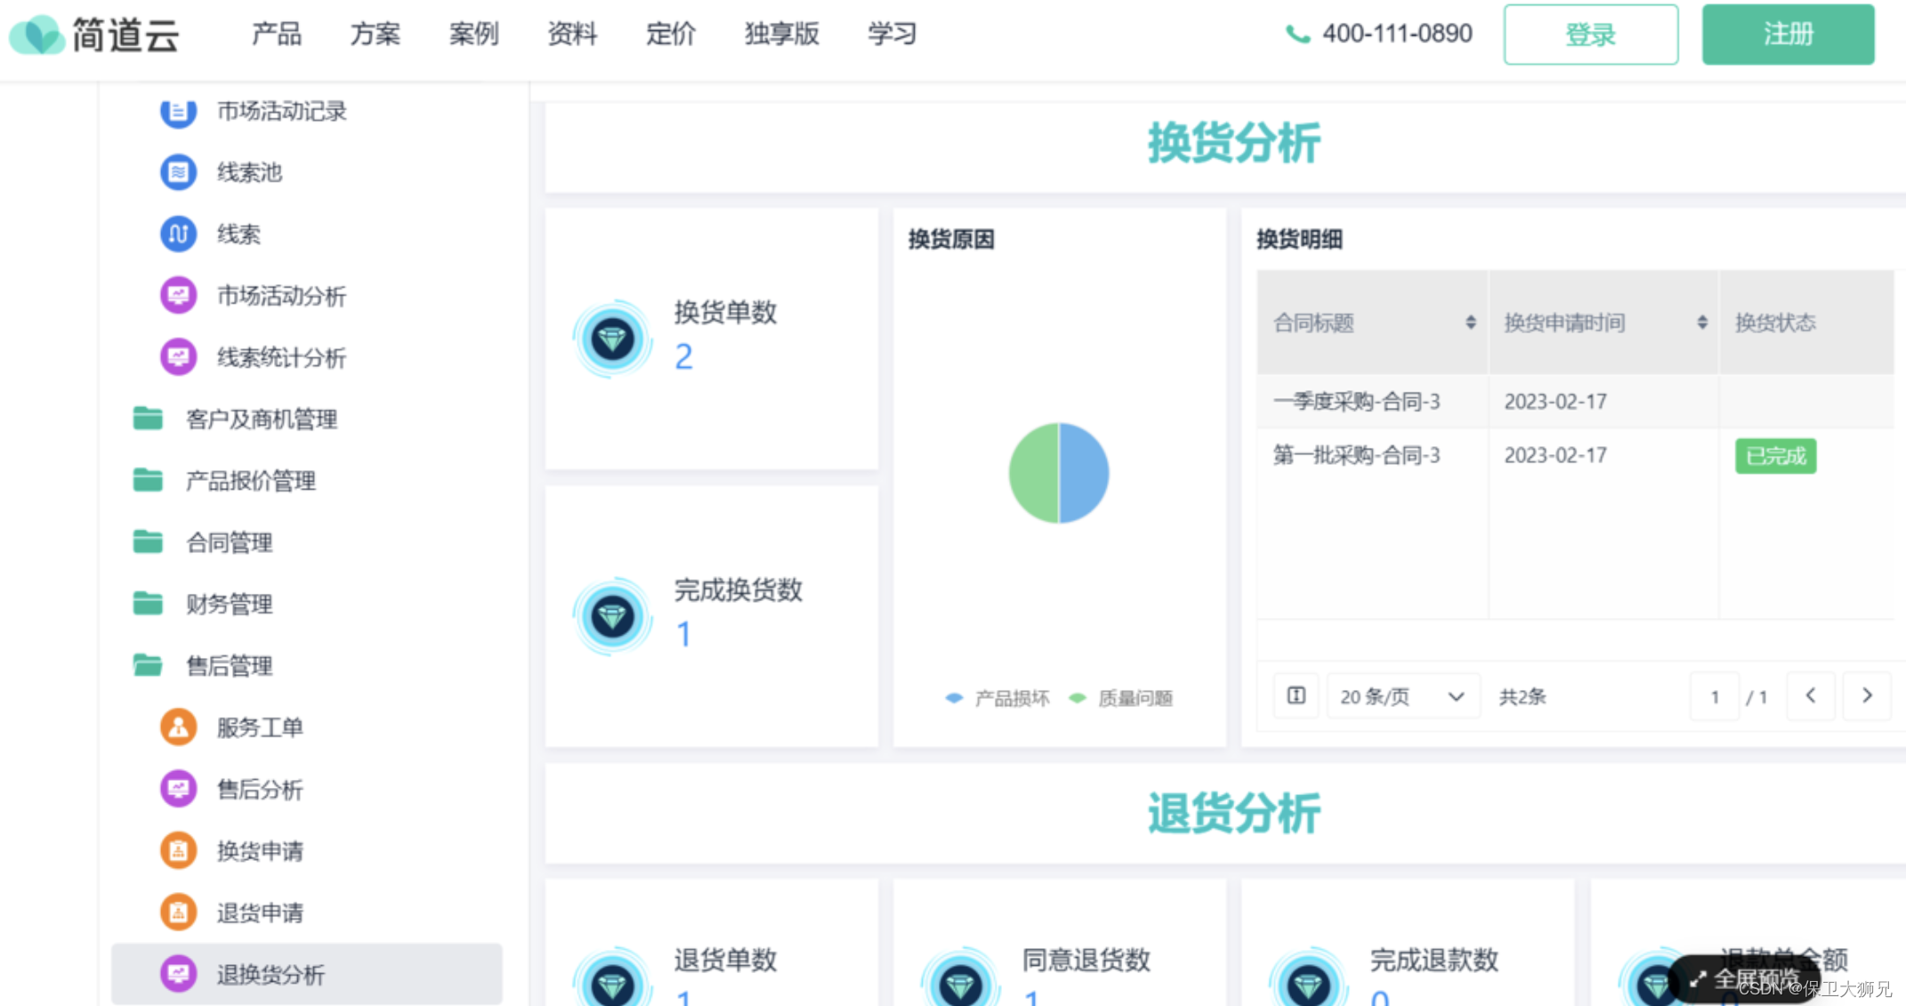Click the 注册 button

(x=1788, y=35)
